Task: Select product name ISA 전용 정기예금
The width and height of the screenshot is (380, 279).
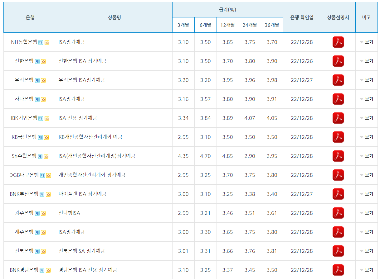Action: click(x=78, y=118)
